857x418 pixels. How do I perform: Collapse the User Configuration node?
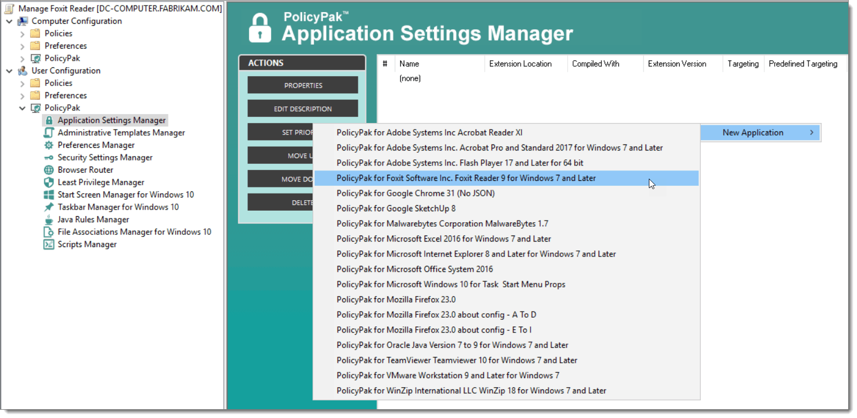[x=9, y=71]
